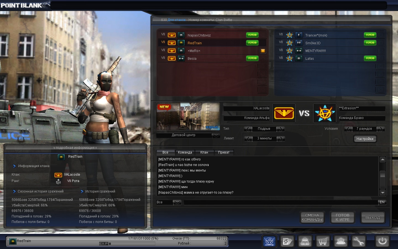Click chat scroll down arrow

click(x=383, y=193)
